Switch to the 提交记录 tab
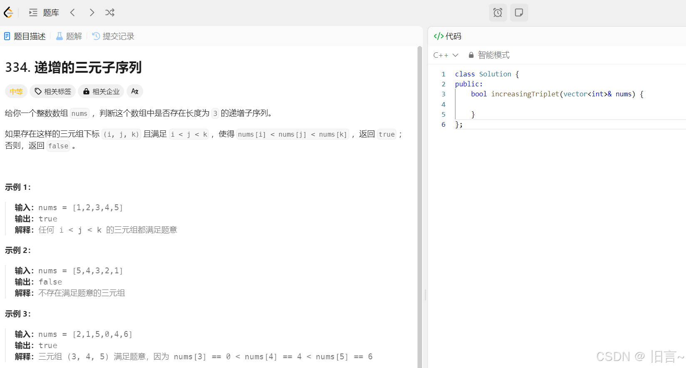686x368 pixels. point(113,36)
